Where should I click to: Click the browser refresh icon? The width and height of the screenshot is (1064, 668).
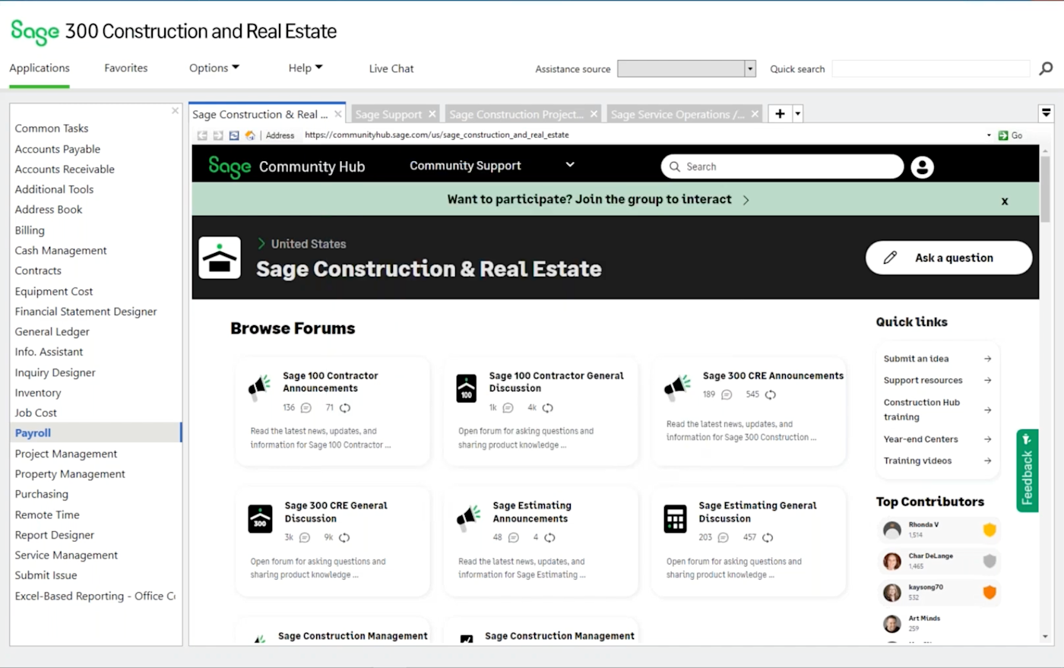(234, 135)
